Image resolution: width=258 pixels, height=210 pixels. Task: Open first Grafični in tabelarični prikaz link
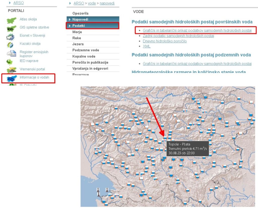197,30
